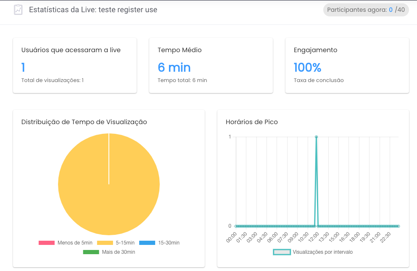417x271 pixels.
Task: Hide the yellow "5-15min" legend entry
Action: coord(105,243)
